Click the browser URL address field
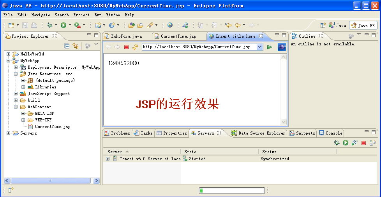381x197 pixels. [x=199, y=47]
